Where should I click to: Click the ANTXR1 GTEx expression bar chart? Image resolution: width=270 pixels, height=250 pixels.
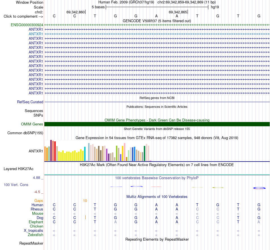[98, 150]
